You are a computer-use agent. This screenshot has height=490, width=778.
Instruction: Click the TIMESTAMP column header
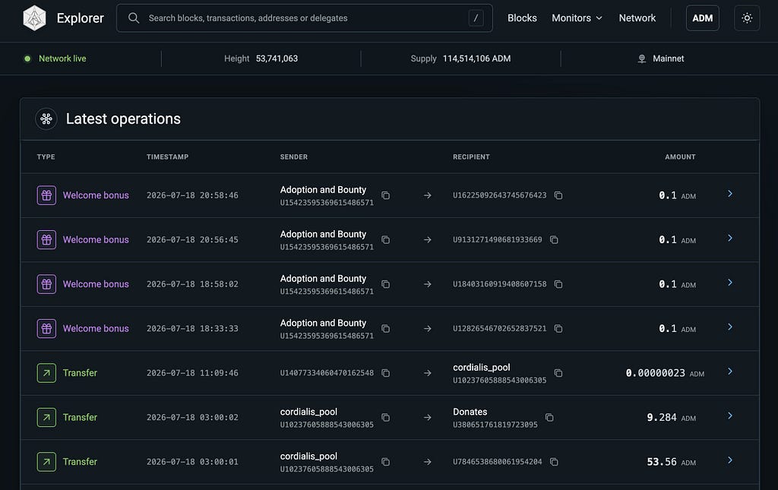click(x=167, y=156)
